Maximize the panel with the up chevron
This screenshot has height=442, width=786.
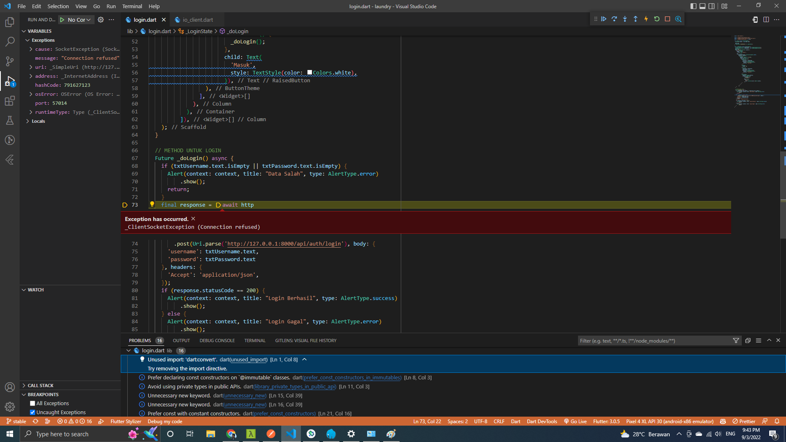[x=769, y=341]
